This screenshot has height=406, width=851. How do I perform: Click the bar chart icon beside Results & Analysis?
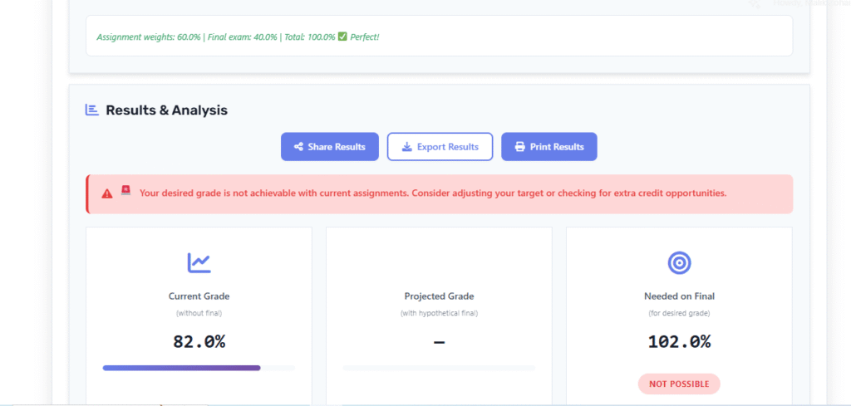point(92,110)
